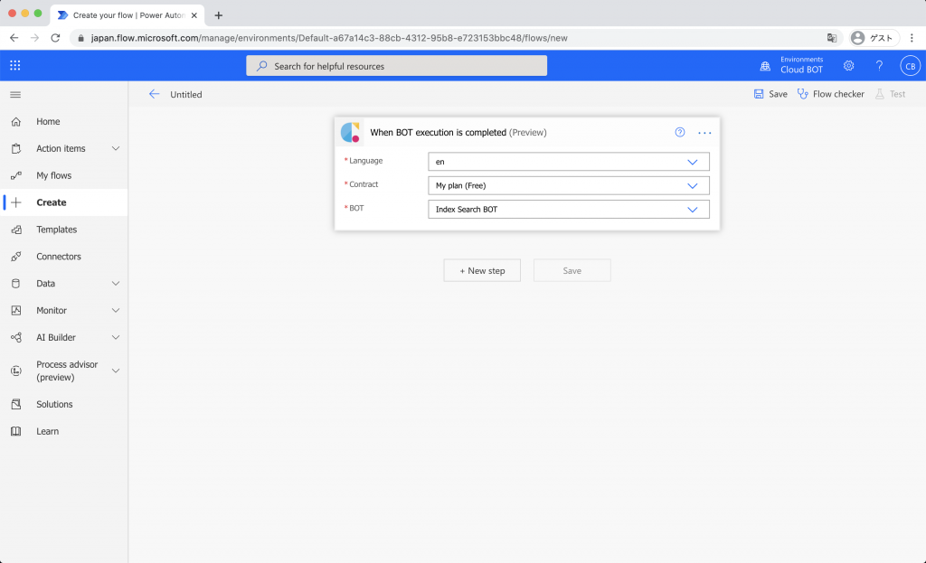Expand the AI Builder submenu chevron
The image size is (926, 563).
(116, 338)
